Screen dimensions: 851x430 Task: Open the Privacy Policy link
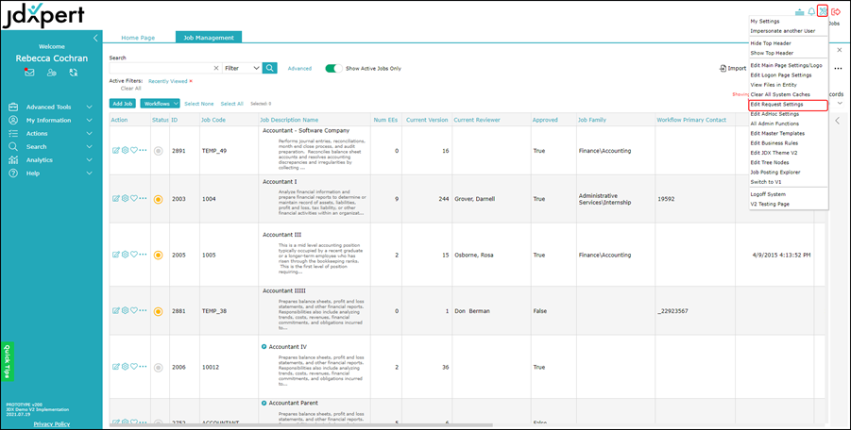[51, 423]
